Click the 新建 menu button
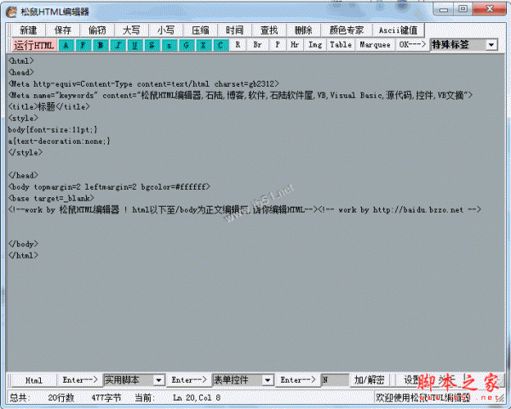Viewport: 511px width, 409px height. pyautogui.click(x=28, y=30)
